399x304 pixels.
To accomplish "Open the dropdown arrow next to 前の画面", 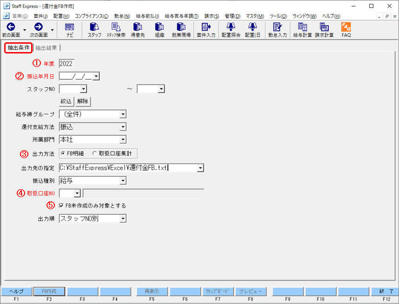I will click(x=25, y=30).
